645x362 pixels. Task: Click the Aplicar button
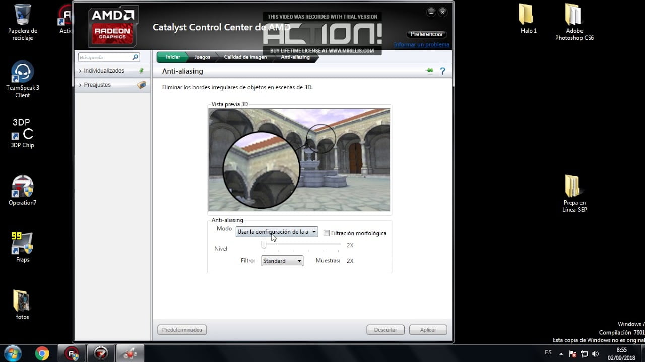click(428, 330)
